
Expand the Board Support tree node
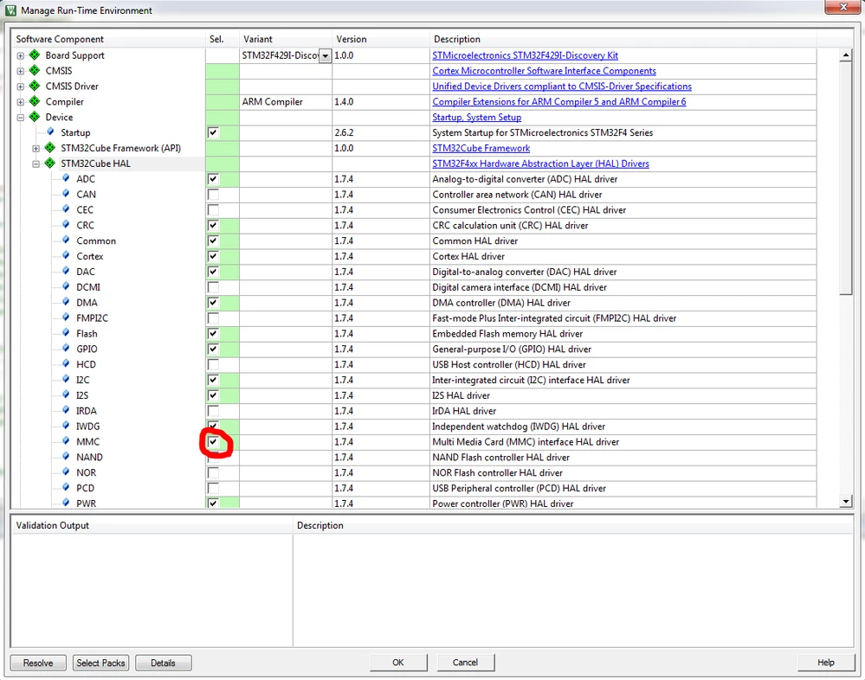[21, 55]
